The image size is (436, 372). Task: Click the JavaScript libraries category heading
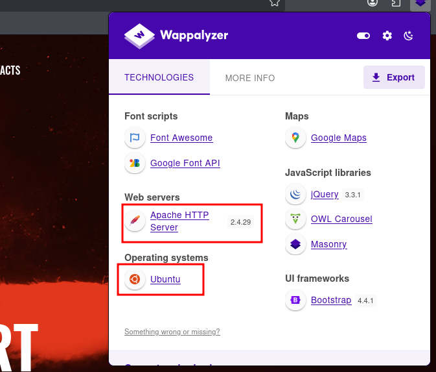328,173
